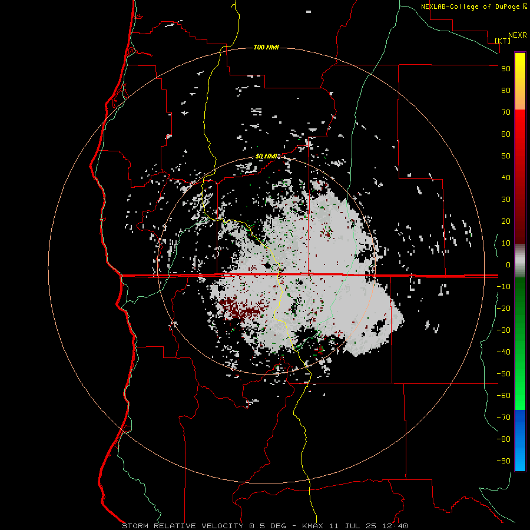Image resolution: width=530 pixels, height=530 pixels.
Task: Select the yellow-orange top color scale segment
Action: 520,81
